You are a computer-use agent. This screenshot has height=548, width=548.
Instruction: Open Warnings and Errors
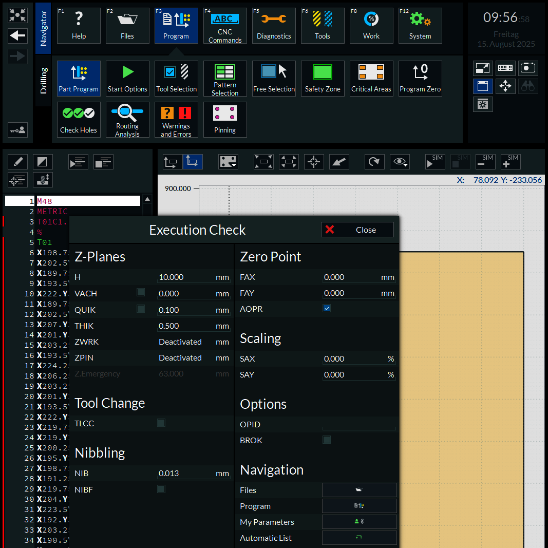(176, 120)
